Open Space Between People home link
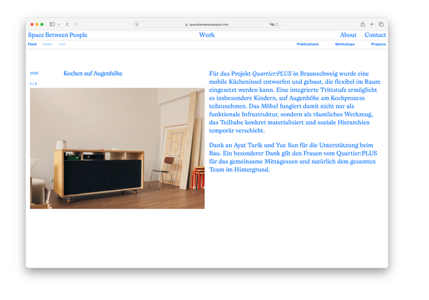This screenshot has width=429, height=300. (58, 35)
